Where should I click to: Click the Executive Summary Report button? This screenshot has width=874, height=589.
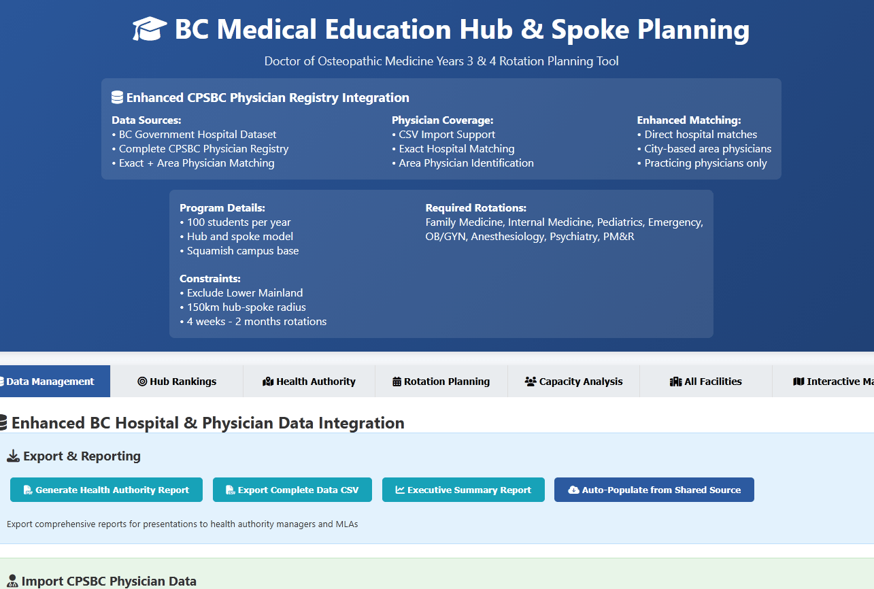click(x=463, y=489)
